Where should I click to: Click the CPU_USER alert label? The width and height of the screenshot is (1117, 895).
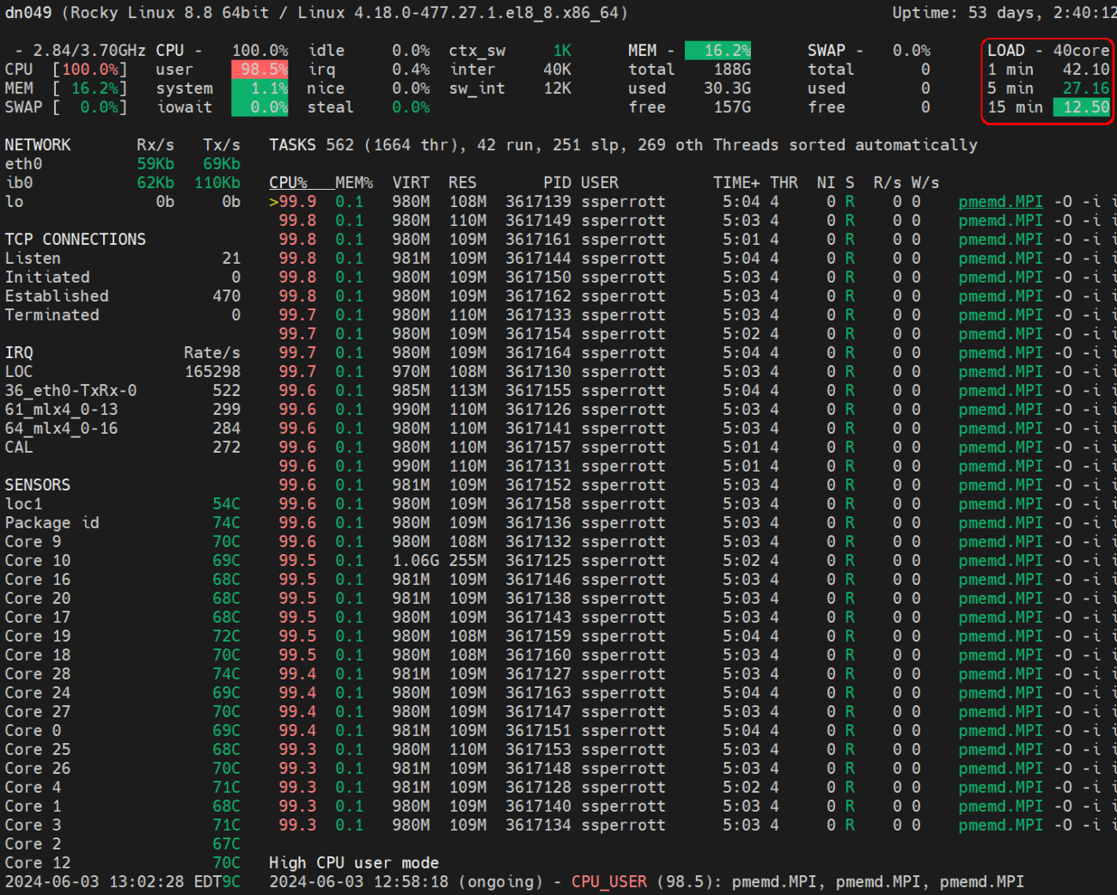(609, 882)
